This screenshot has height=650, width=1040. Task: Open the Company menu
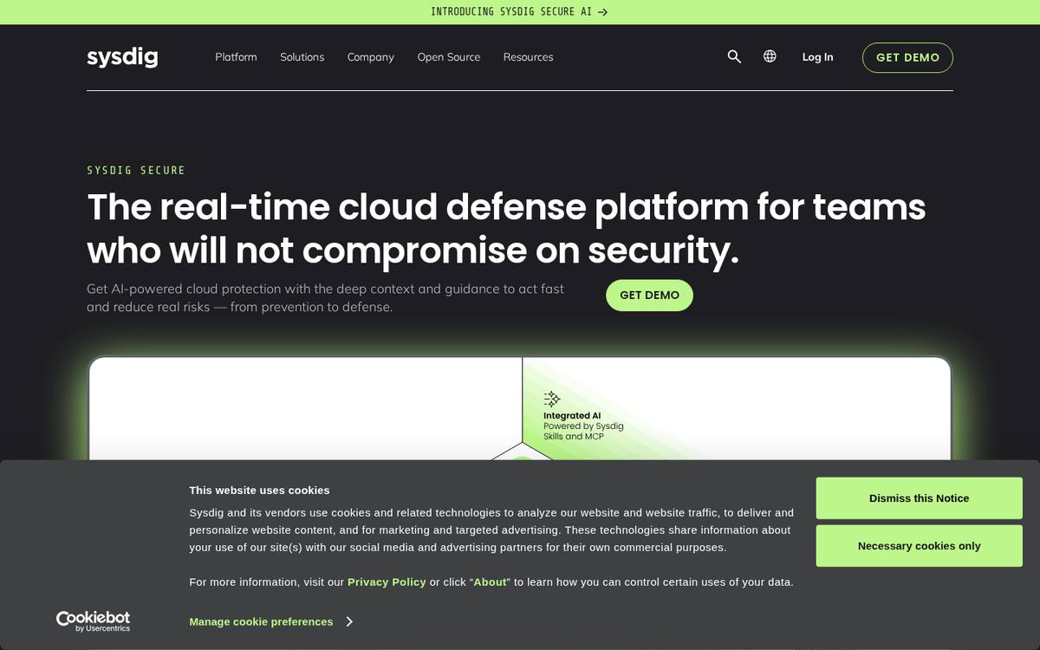pyautogui.click(x=371, y=57)
